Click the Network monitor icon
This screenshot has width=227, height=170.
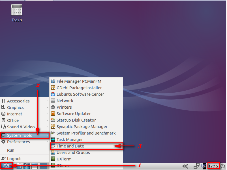53,100
